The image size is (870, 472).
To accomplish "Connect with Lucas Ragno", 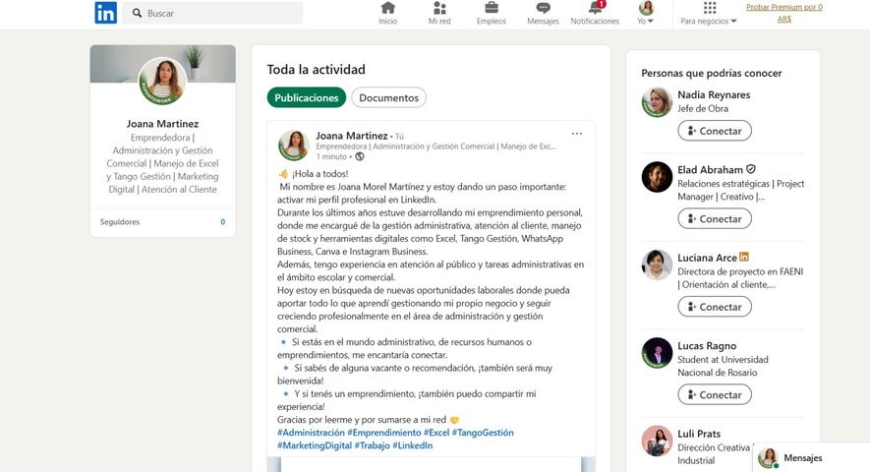I will [715, 395].
